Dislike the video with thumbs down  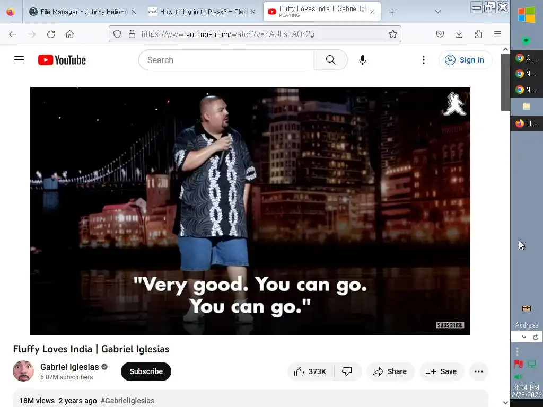[x=347, y=371]
